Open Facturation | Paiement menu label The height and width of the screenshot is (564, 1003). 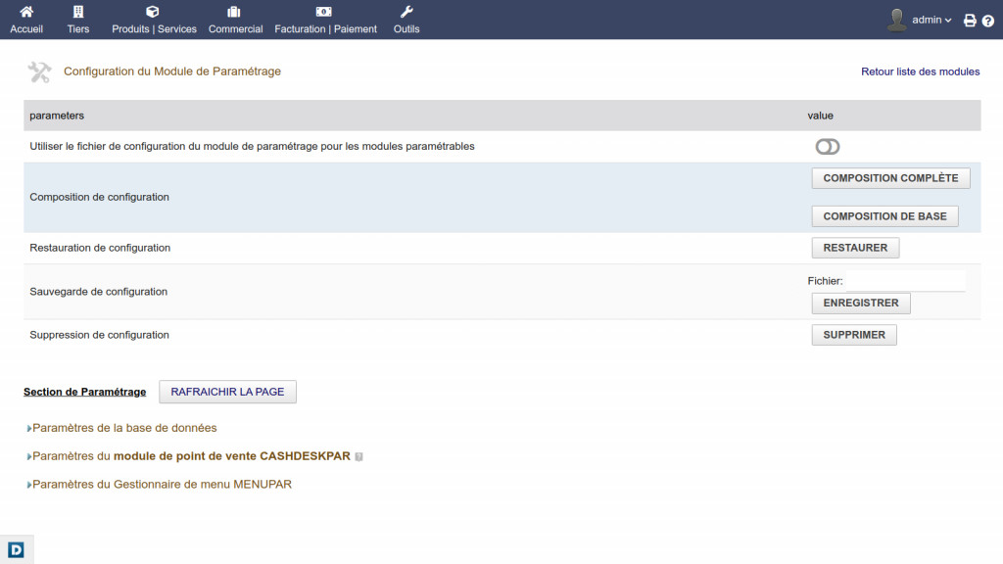325,28
